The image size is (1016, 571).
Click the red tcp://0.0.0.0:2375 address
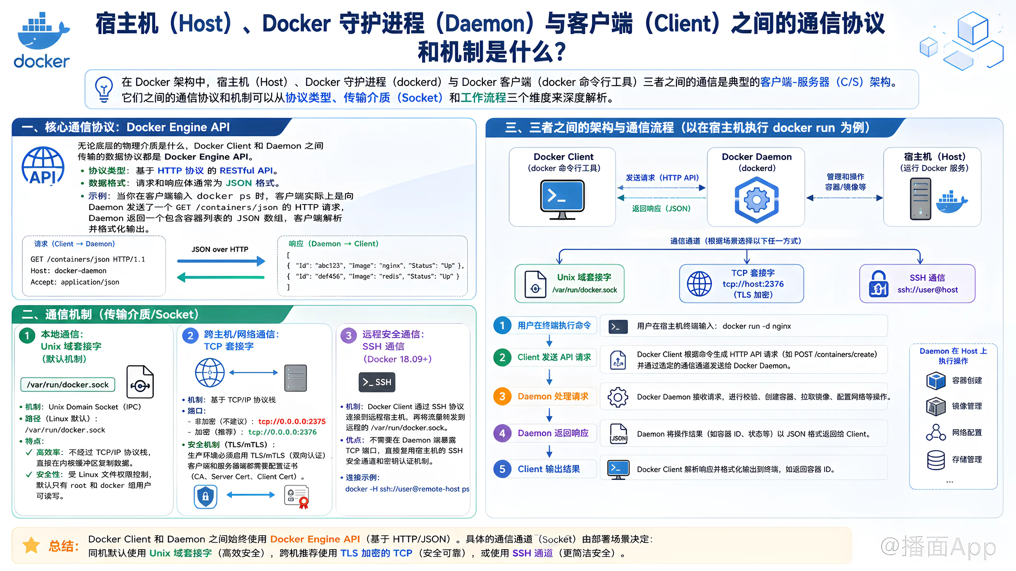pyautogui.click(x=292, y=421)
